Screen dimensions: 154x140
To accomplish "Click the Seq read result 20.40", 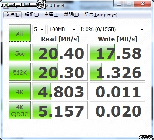I will [x=60, y=53].
